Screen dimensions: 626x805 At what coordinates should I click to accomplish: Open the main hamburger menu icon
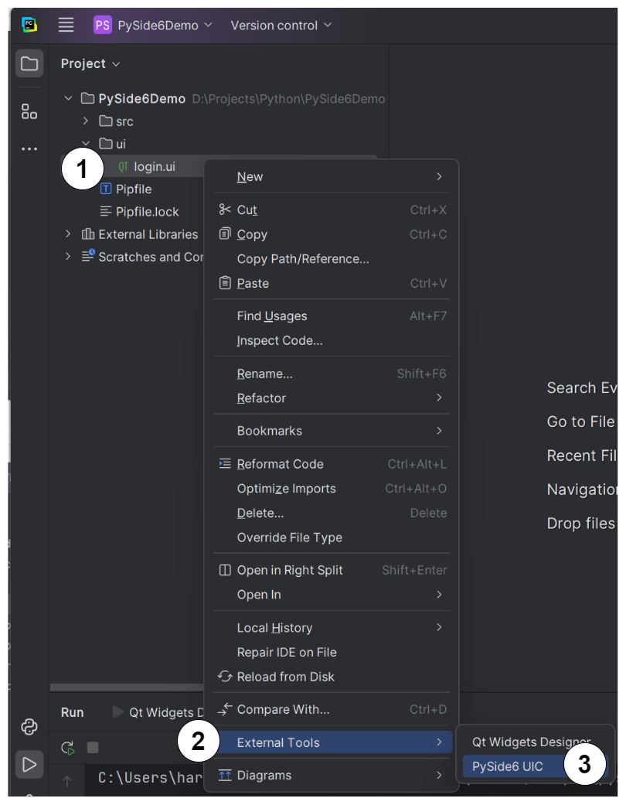click(66, 24)
